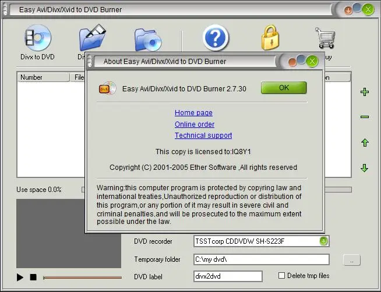Open the Technical support link
381x292 pixels.
click(203, 136)
